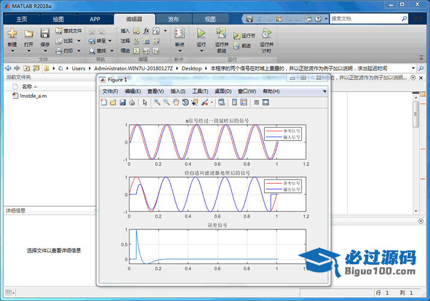
Task: Open the File (文件(F)) menu in Figure 1
Action: pyautogui.click(x=110, y=91)
